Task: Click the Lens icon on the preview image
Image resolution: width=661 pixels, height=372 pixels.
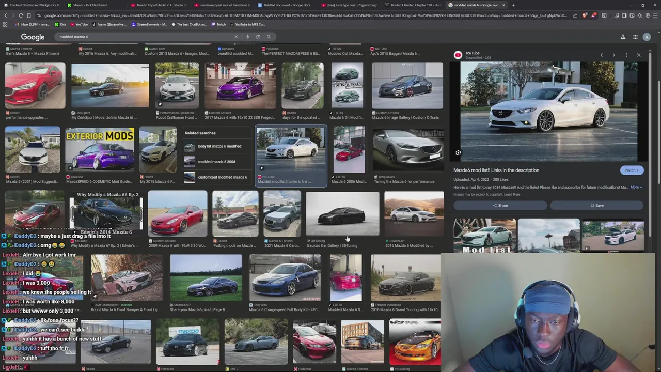Action: [458, 153]
